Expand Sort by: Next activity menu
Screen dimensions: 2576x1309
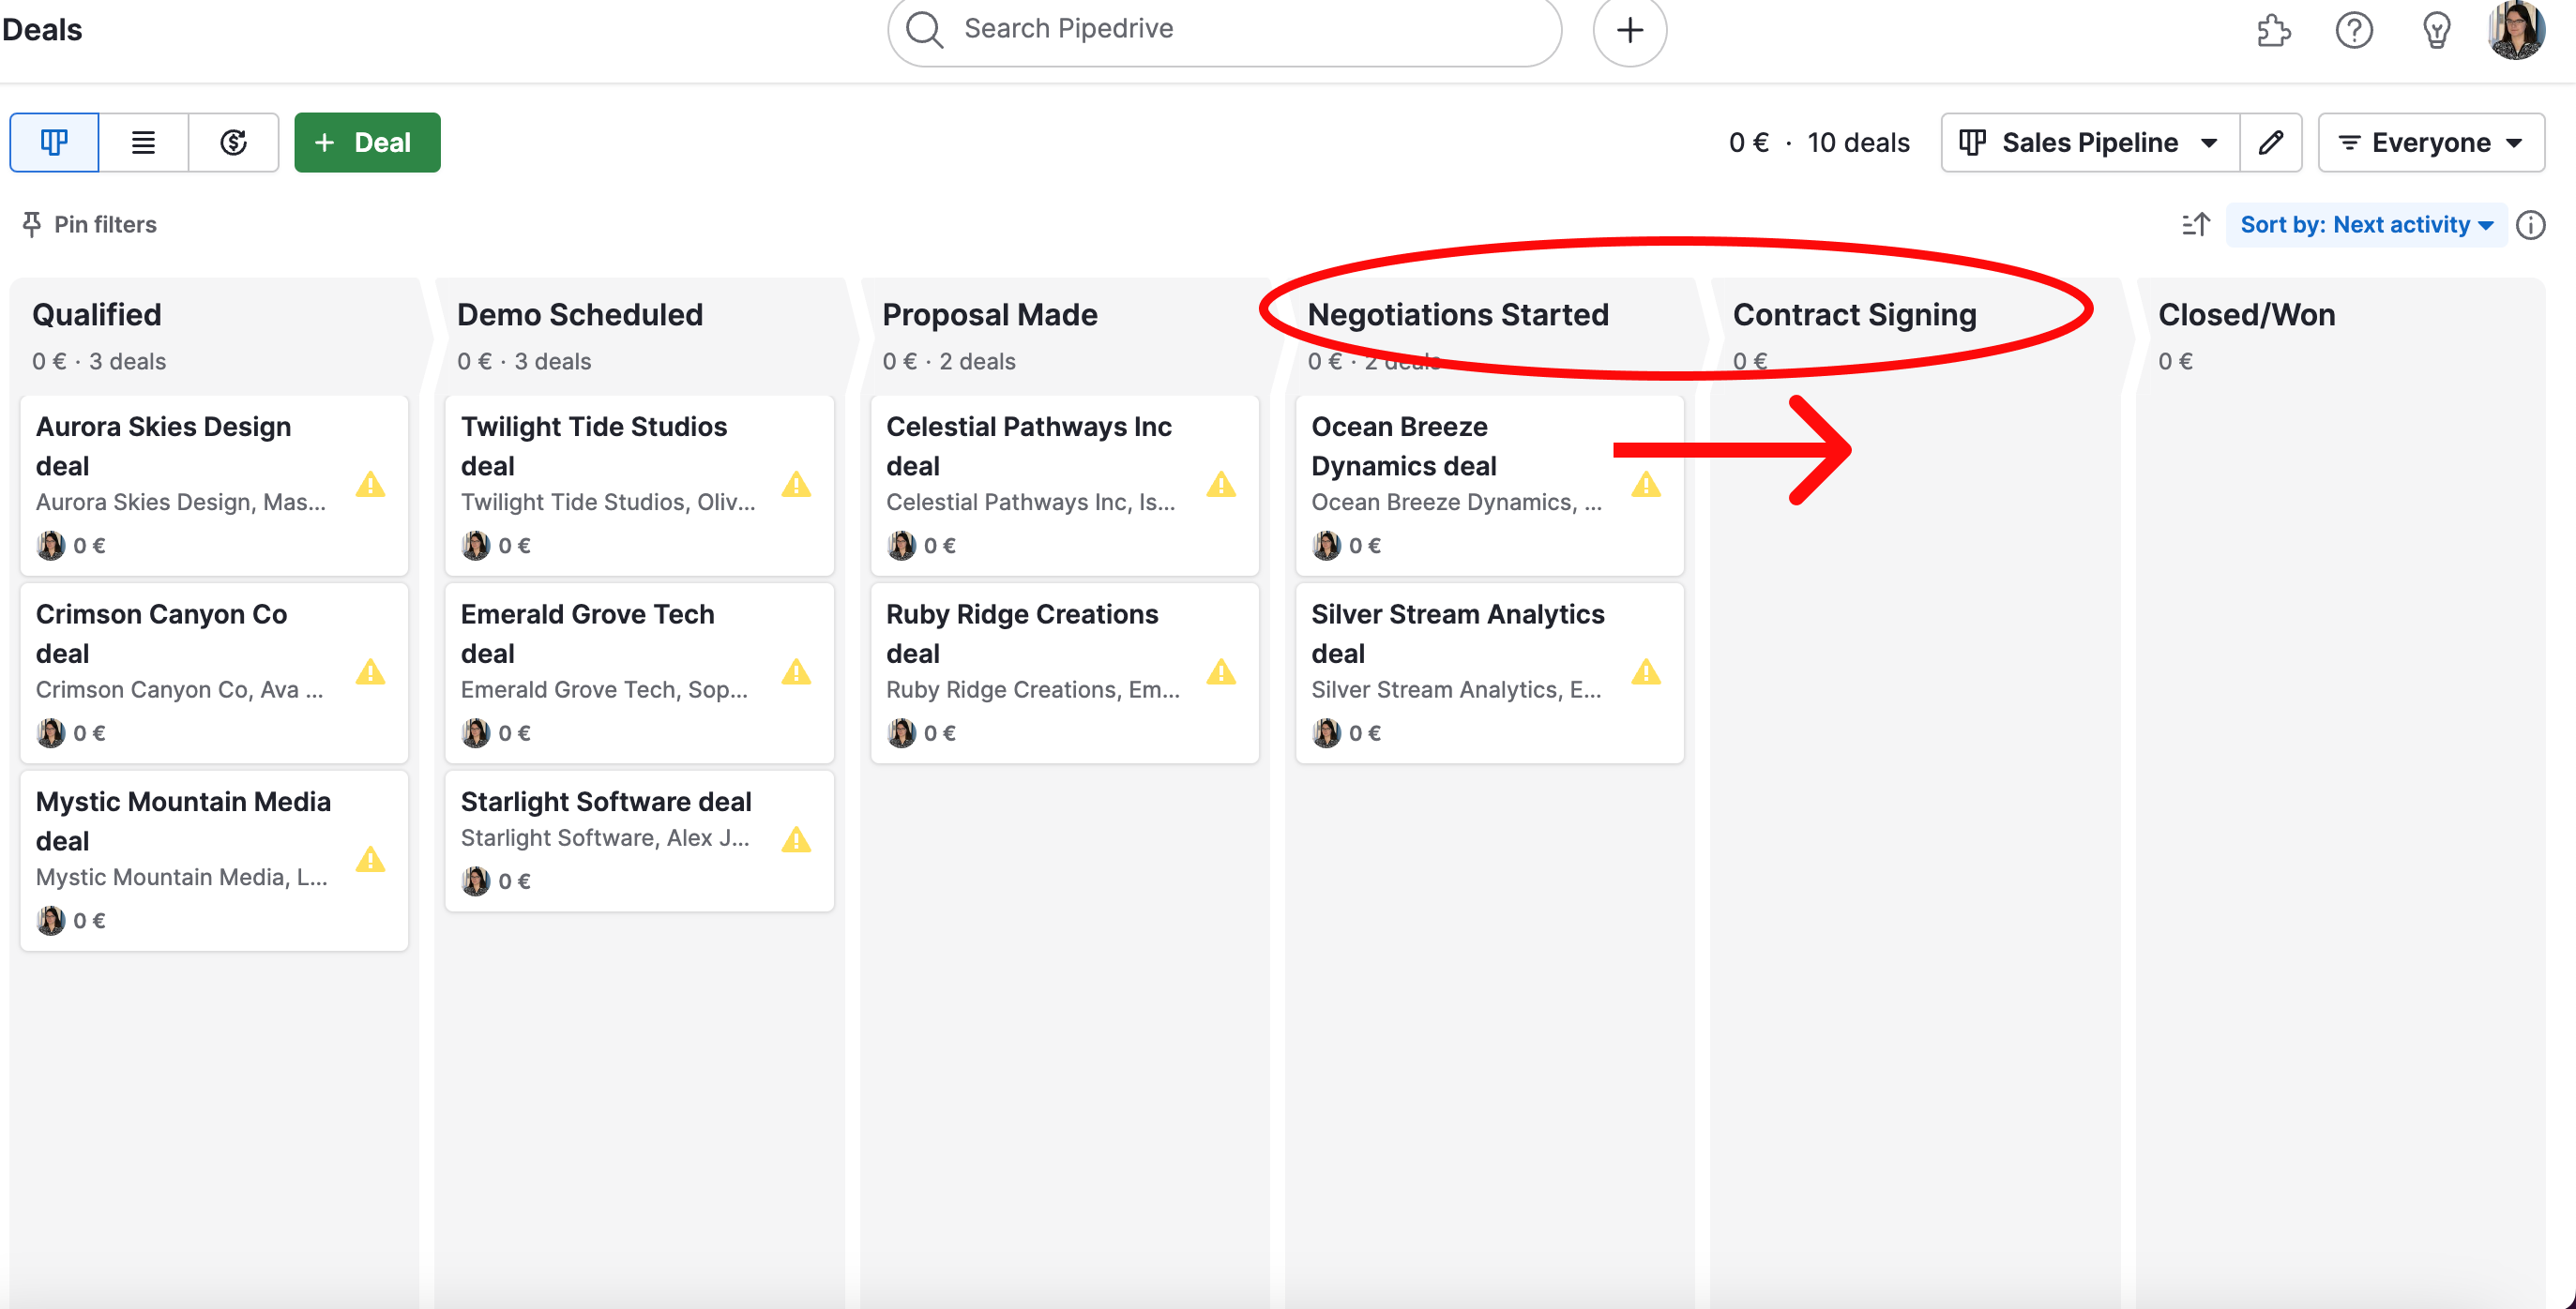2366,225
